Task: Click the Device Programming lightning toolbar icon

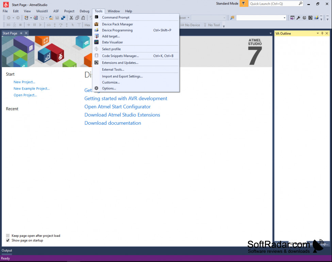Action: [316, 18]
